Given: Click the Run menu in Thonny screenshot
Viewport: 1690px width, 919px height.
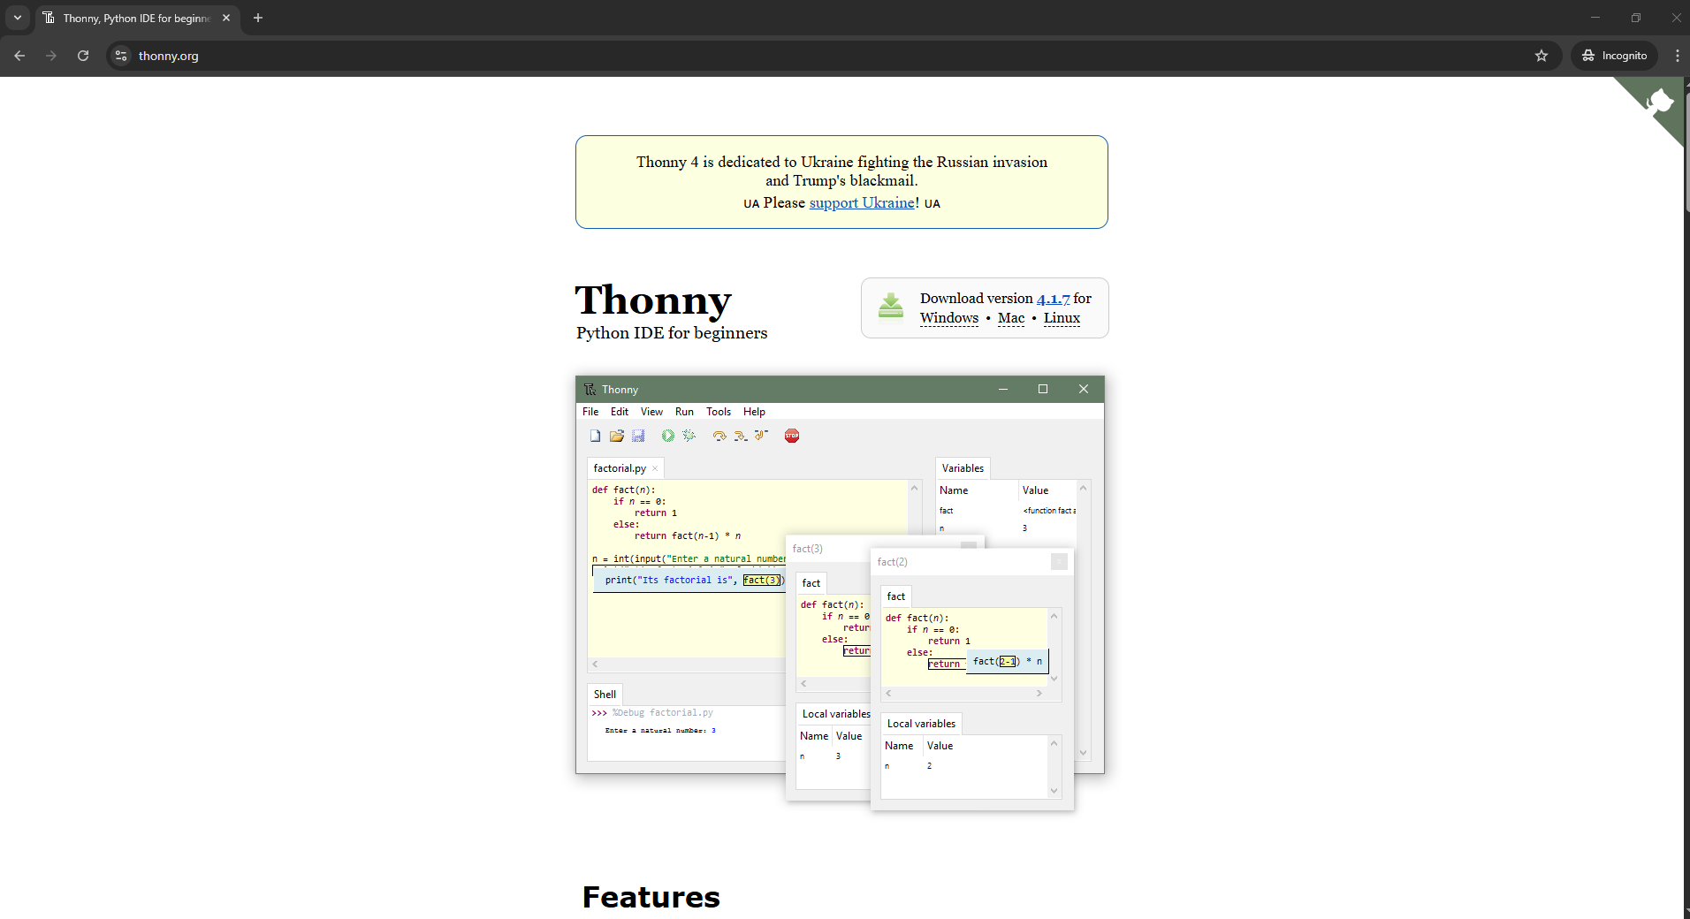Looking at the screenshot, I should point(684,412).
